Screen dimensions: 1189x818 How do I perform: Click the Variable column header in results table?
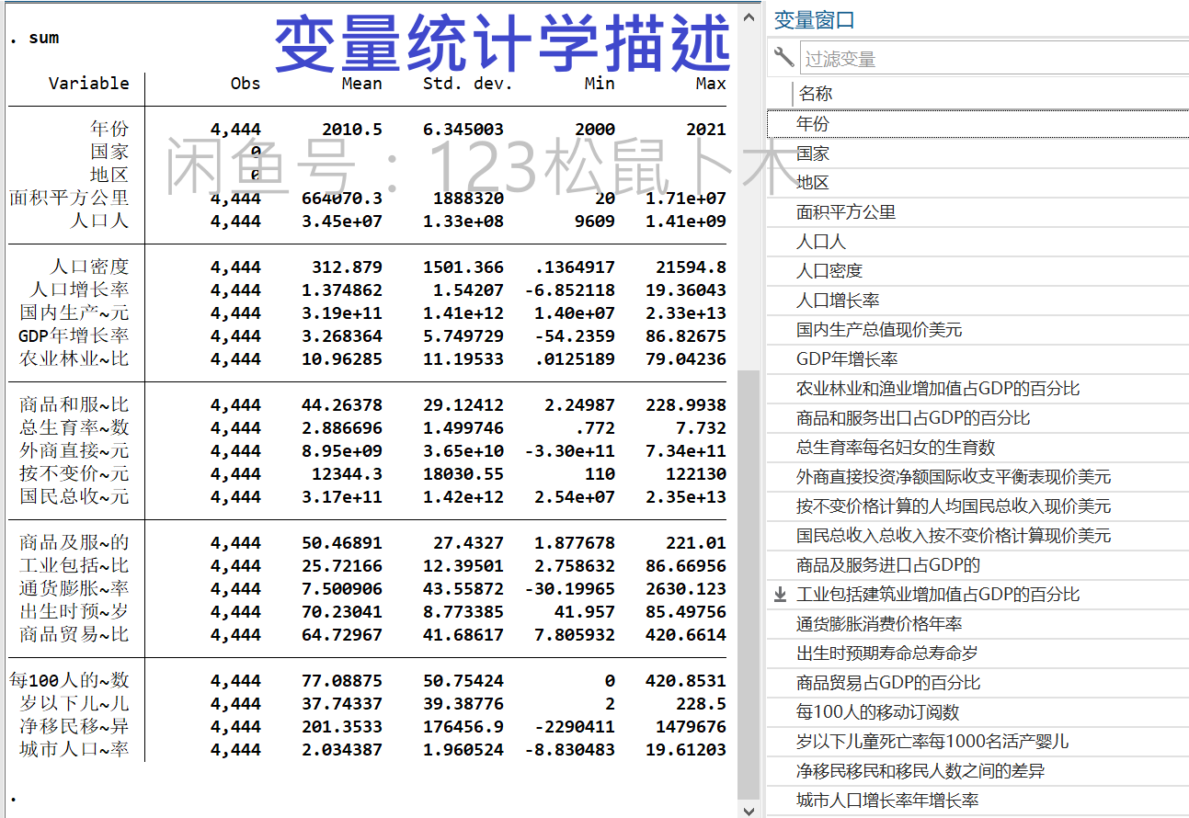[89, 83]
